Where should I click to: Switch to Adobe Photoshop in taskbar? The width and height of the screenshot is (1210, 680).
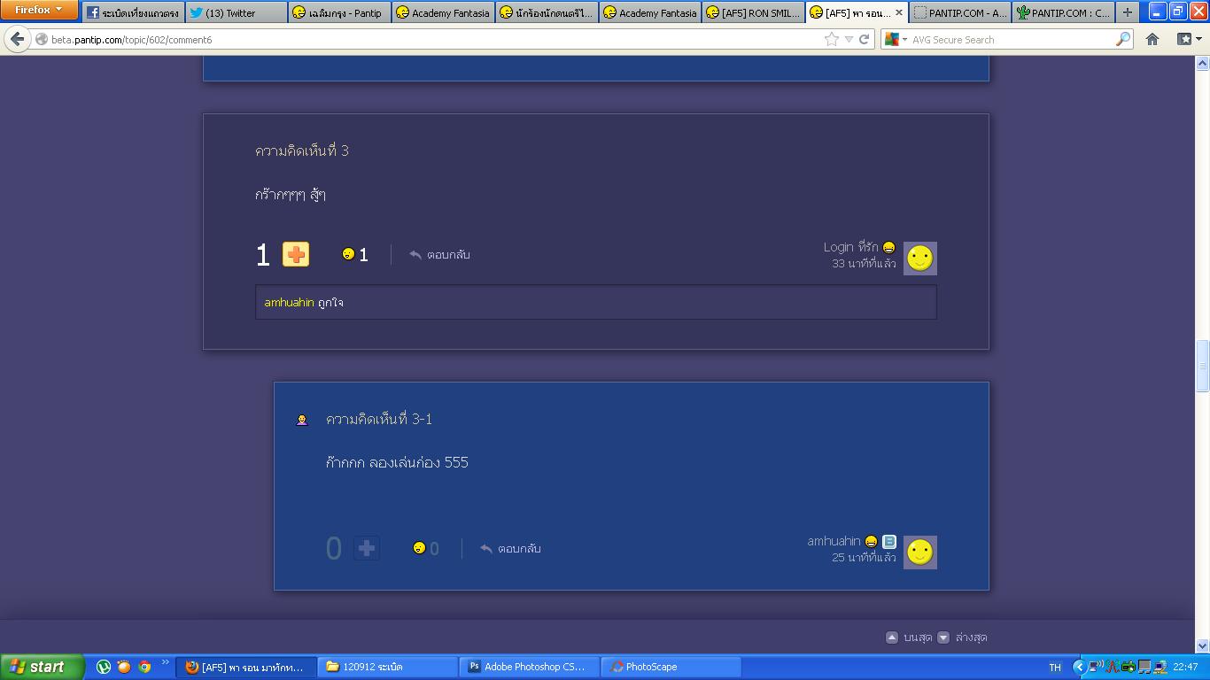(x=529, y=667)
